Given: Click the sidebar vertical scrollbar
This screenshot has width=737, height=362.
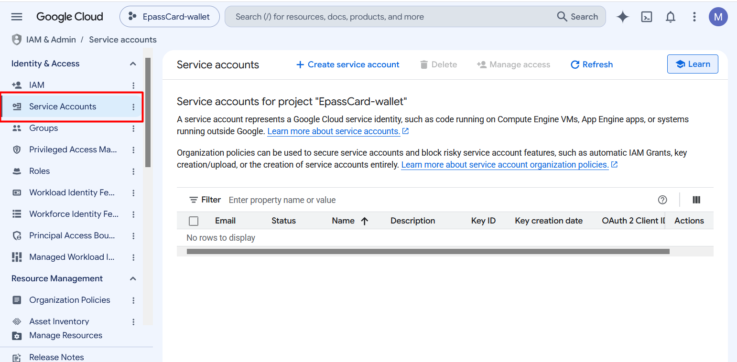Looking at the screenshot, I should point(148,112).
